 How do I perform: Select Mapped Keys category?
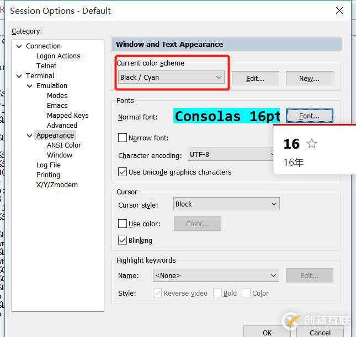point(68,116)
